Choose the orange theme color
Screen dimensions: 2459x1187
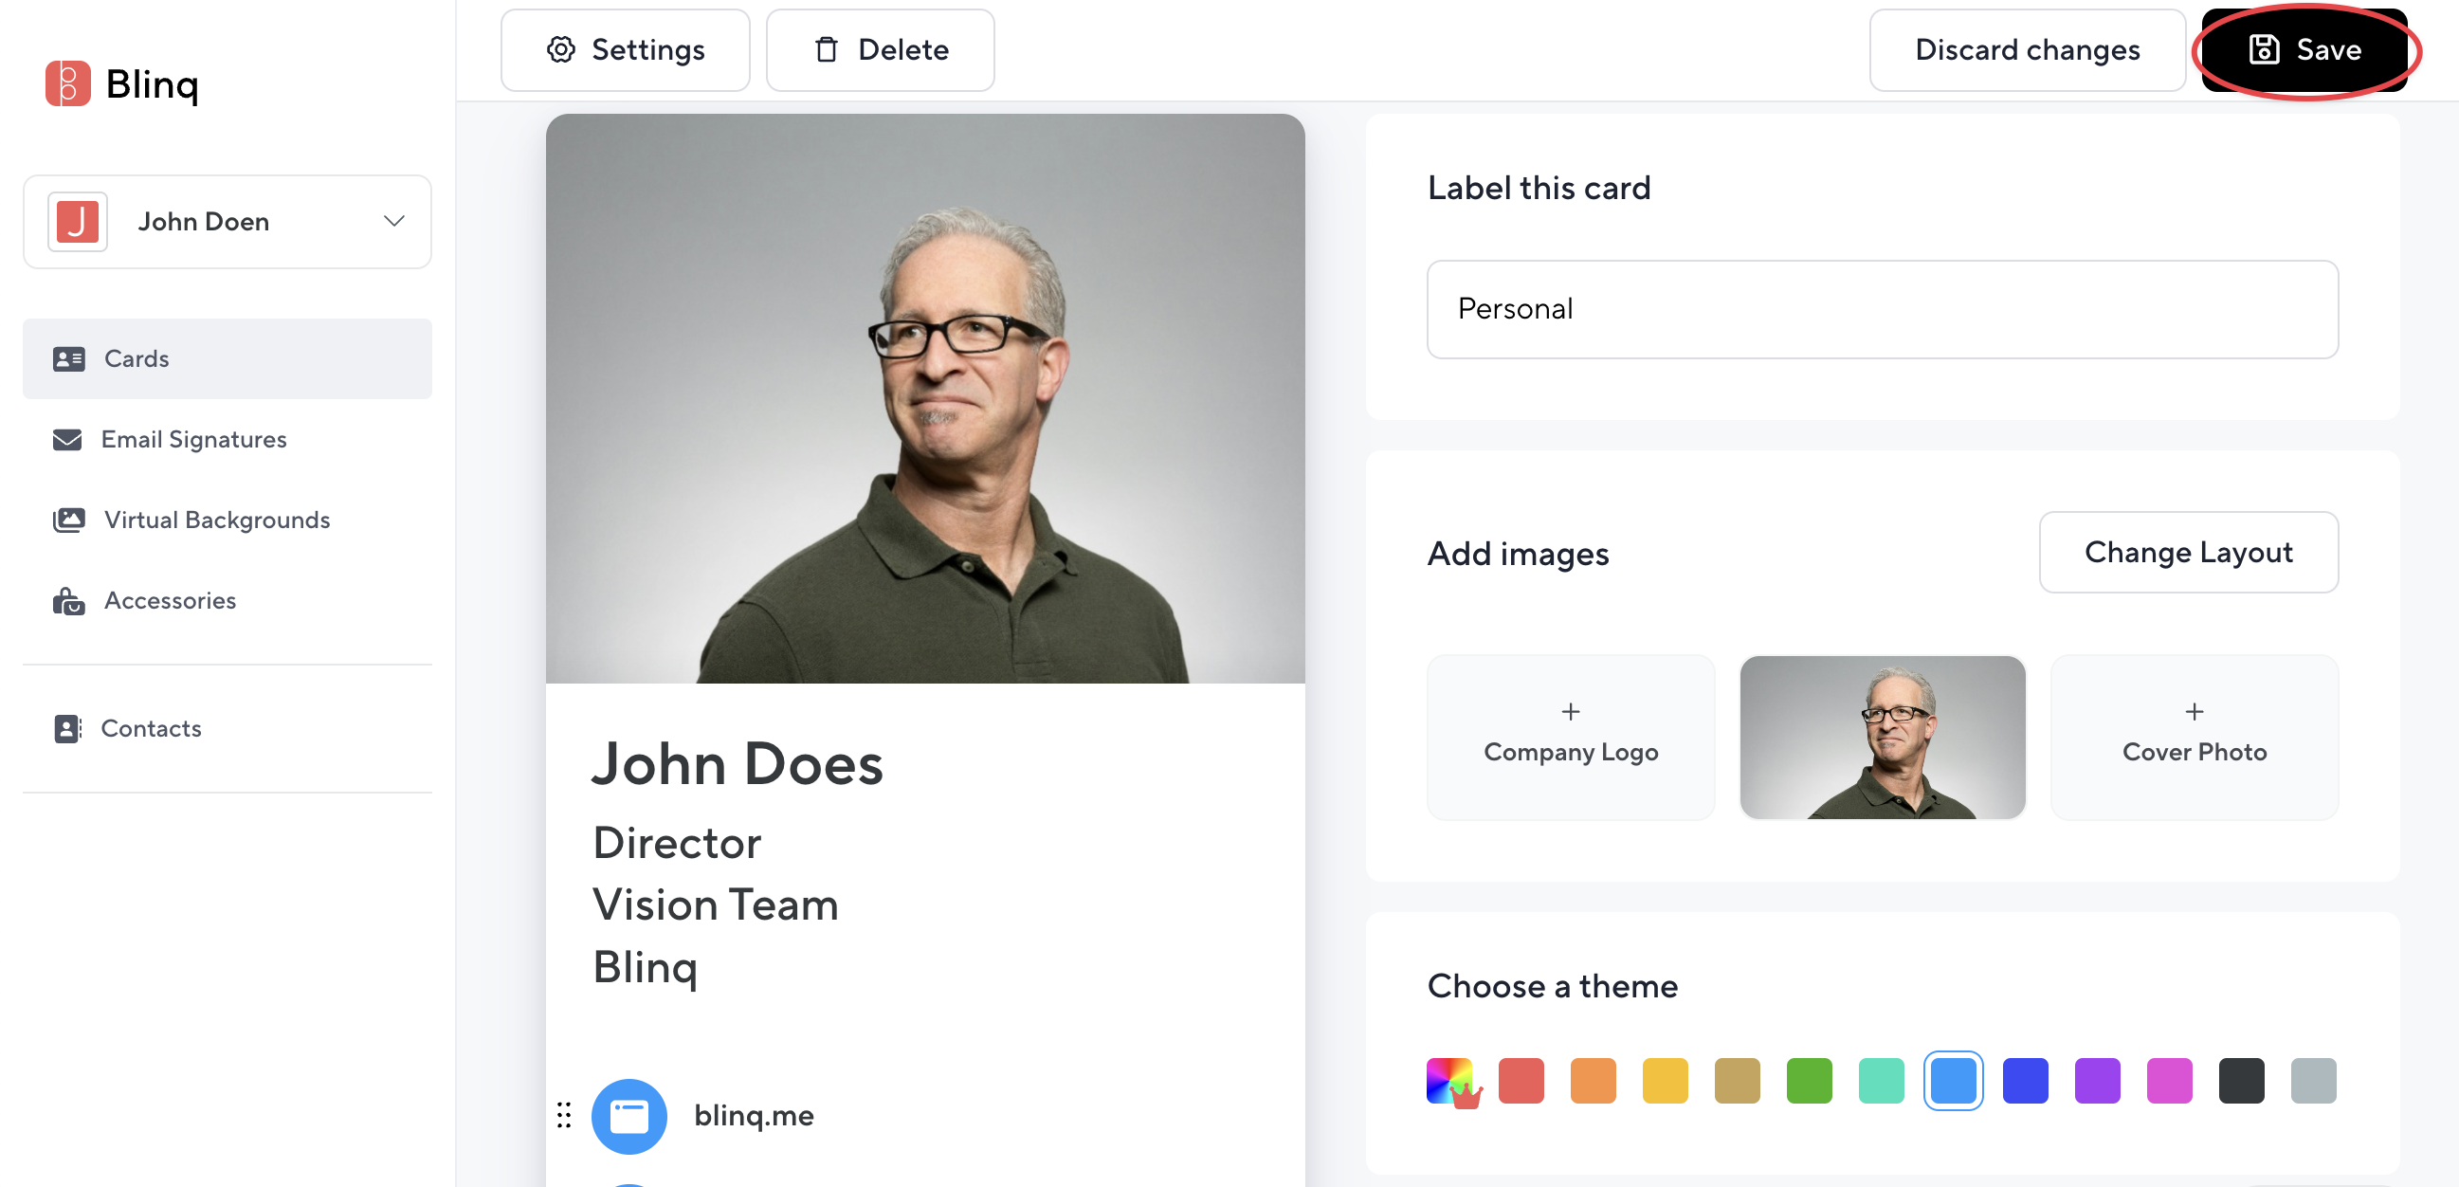(x=1594, y=1081)
